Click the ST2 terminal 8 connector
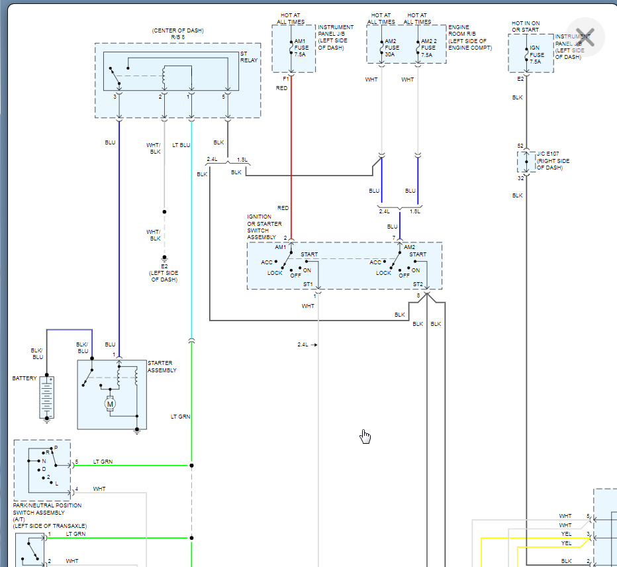 click(426, 293)
